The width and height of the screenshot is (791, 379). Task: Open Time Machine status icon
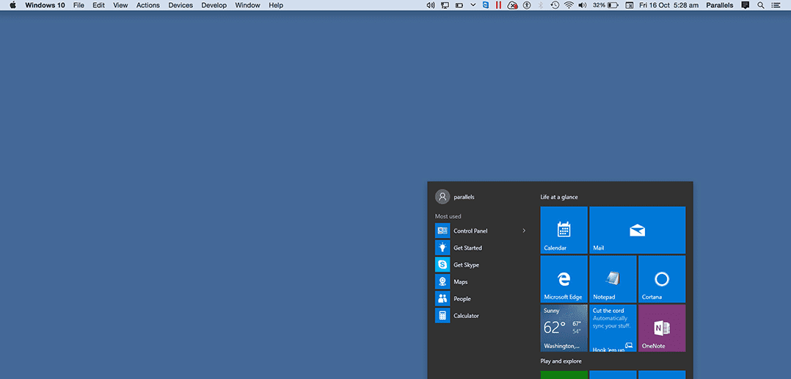(x=555, y=5)
